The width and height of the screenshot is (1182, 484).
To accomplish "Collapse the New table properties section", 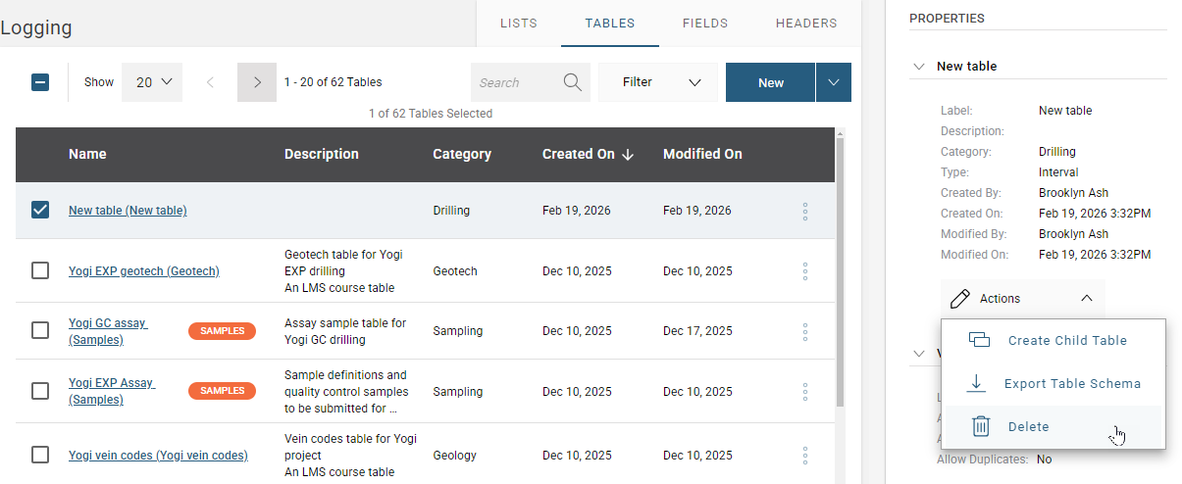I will [919, 67].
